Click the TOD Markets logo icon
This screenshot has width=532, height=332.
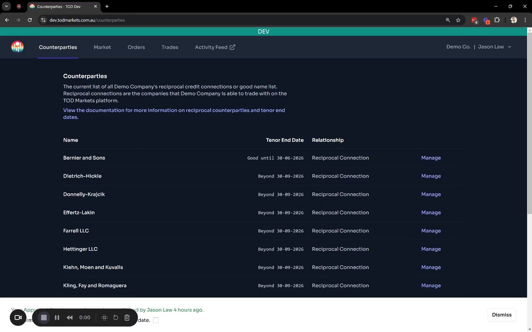17,47
